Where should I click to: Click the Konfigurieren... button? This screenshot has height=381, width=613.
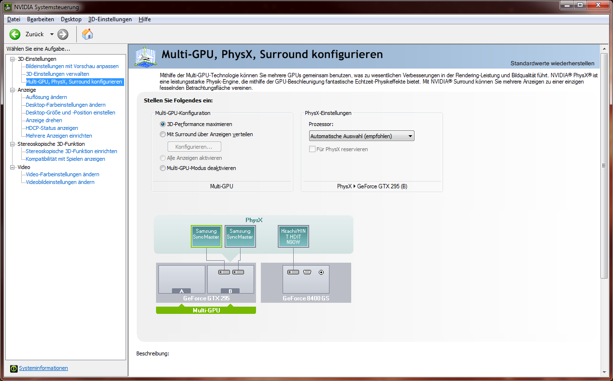click(x=194, y=146)
